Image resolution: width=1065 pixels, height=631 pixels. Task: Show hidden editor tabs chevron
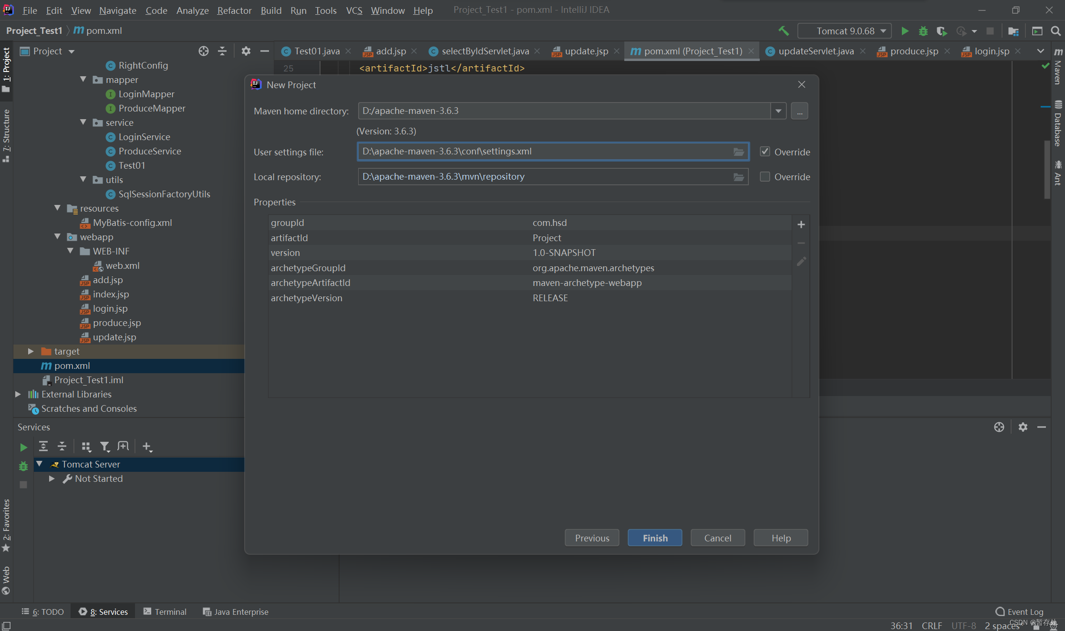(1041, 51)
